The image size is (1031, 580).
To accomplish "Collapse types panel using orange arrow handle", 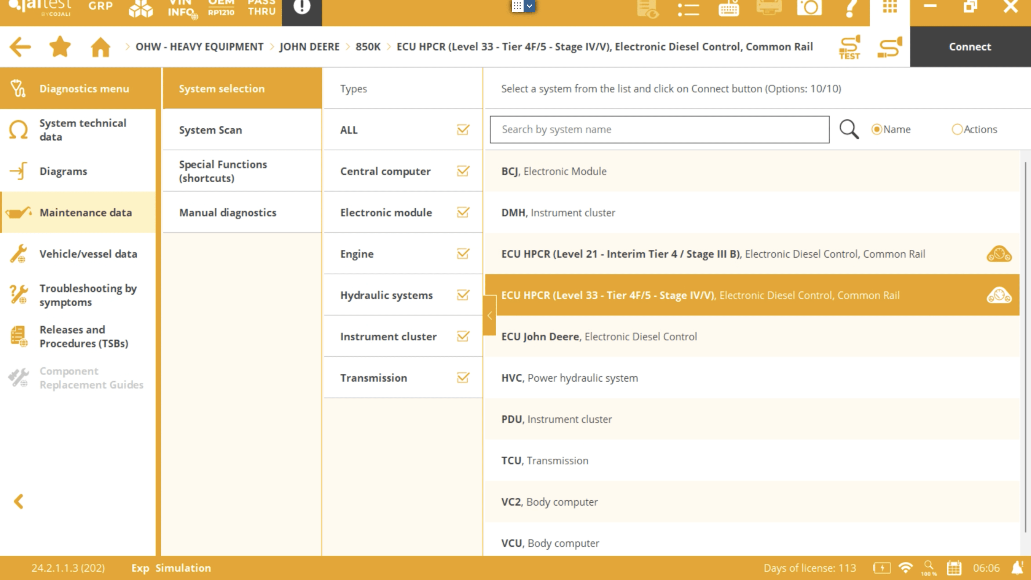I will 489,316.
